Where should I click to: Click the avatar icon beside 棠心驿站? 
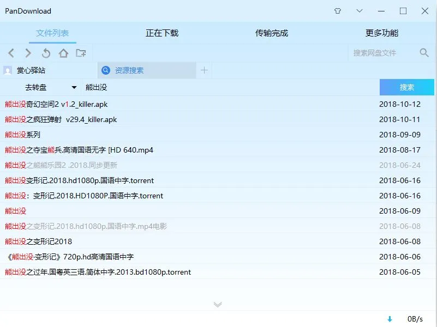click(8, 70)
